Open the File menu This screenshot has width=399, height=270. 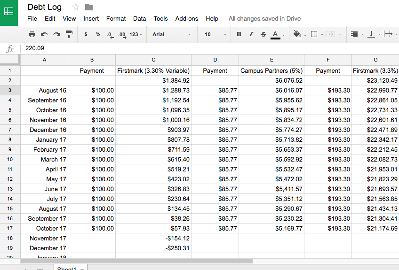pos(32,18)
